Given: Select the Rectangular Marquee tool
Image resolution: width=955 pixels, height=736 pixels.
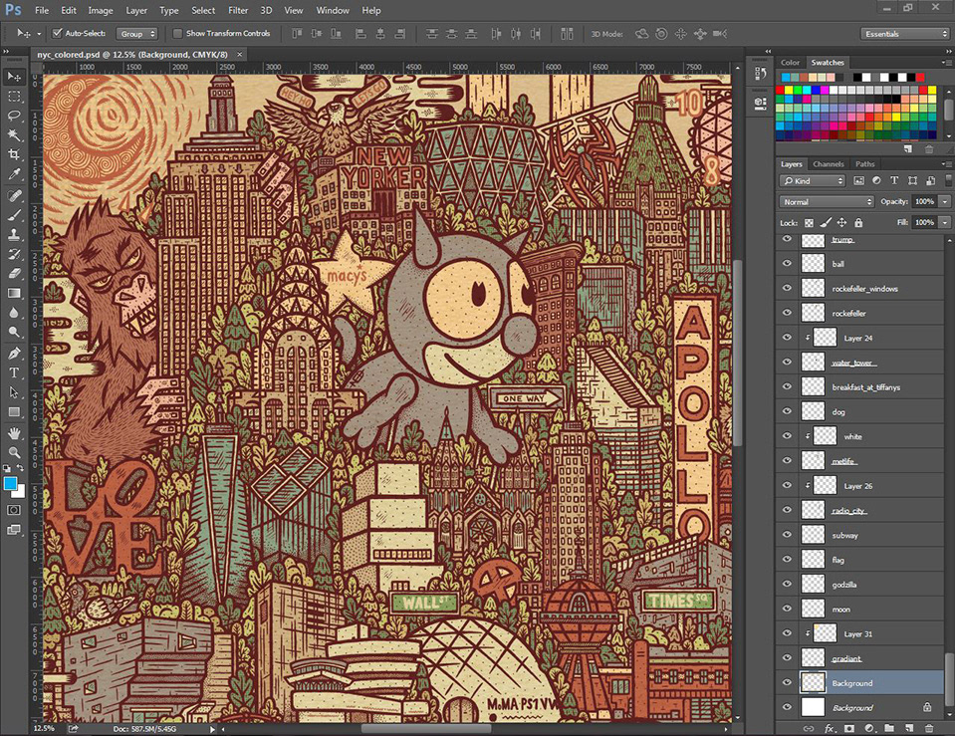Looking at the screenshot, I should click(13, 97).
